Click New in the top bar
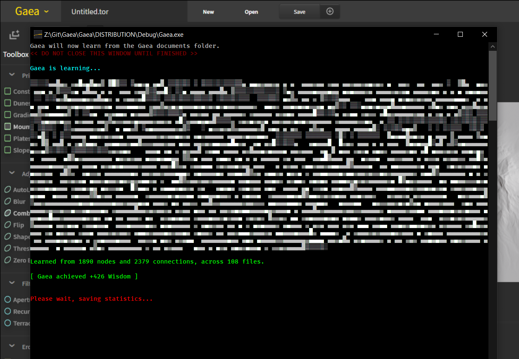This screenshot has width=519, height=359. tap(208, 12)
